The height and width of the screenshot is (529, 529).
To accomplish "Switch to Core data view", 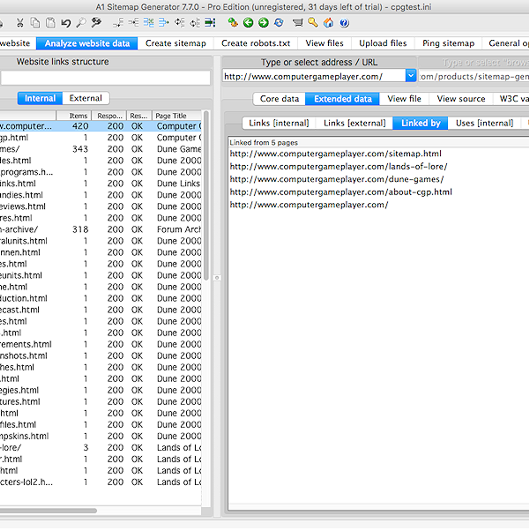I will (279, 99).
